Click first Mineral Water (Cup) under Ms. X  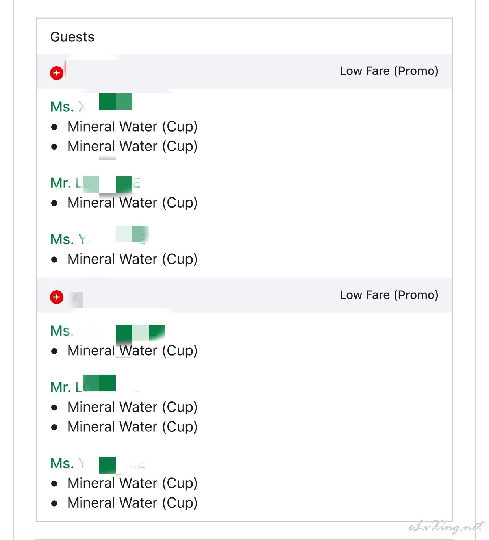coord(132,127)
